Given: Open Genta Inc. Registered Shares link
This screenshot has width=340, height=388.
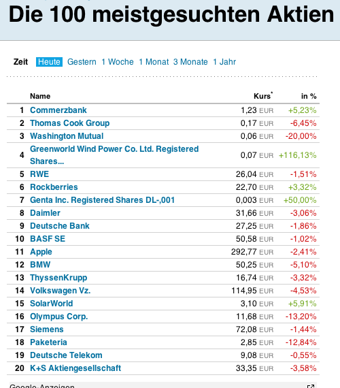Looking at the screenshot, I should 103,200.
